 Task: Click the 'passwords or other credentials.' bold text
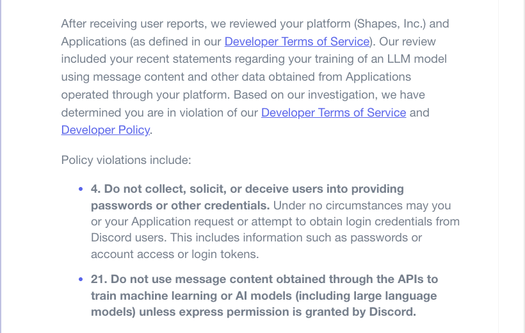(x=181, y=206)
